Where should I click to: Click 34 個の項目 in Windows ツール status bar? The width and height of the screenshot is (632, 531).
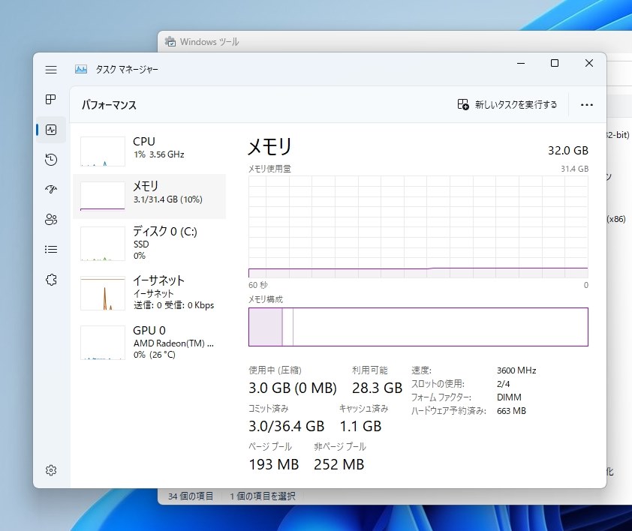pyautogui.click(x=191, y=496)
